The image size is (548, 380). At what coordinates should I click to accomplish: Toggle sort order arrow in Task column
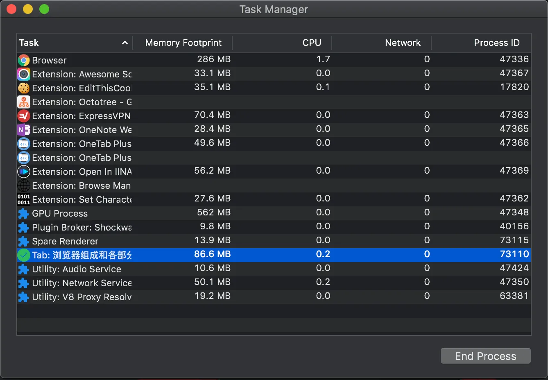(125, 43)
